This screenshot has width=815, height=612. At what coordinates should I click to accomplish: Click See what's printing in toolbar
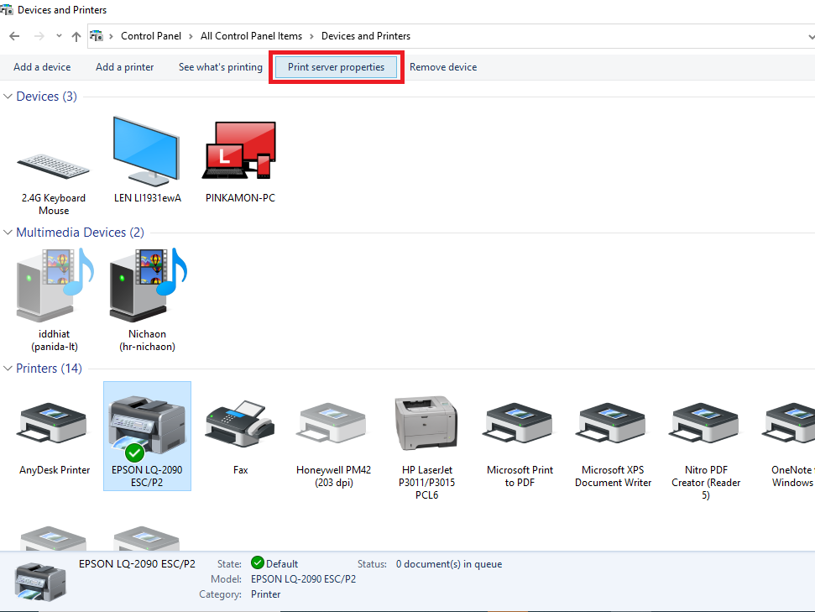pos(220,67)
